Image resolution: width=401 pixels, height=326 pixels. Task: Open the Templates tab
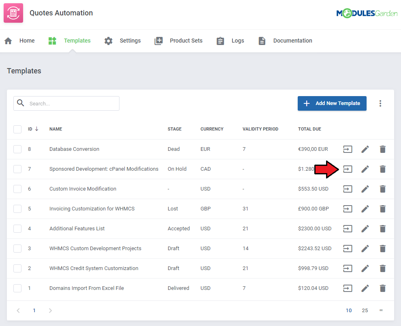click(x=70, y=41)
